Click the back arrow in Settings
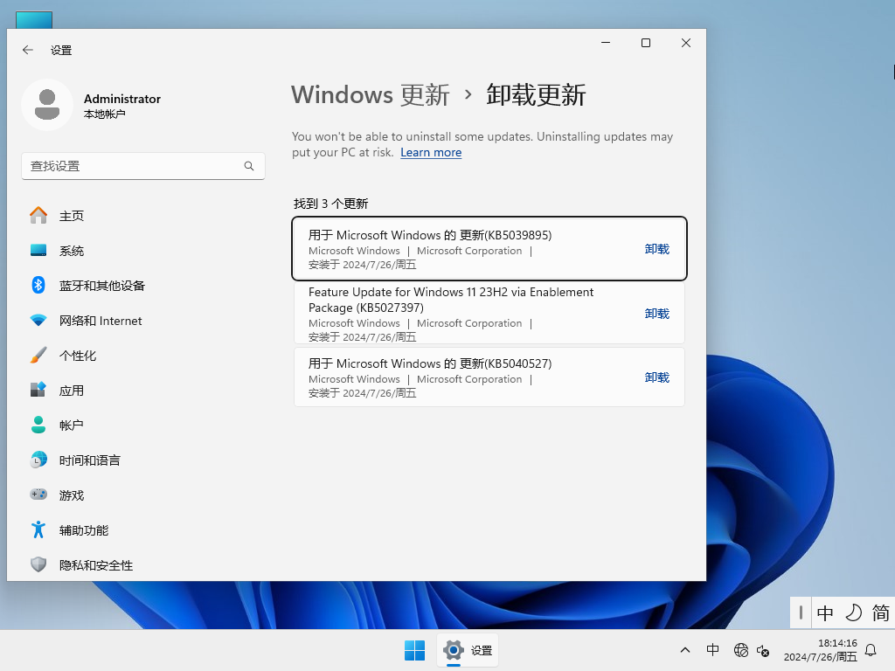 27,50
